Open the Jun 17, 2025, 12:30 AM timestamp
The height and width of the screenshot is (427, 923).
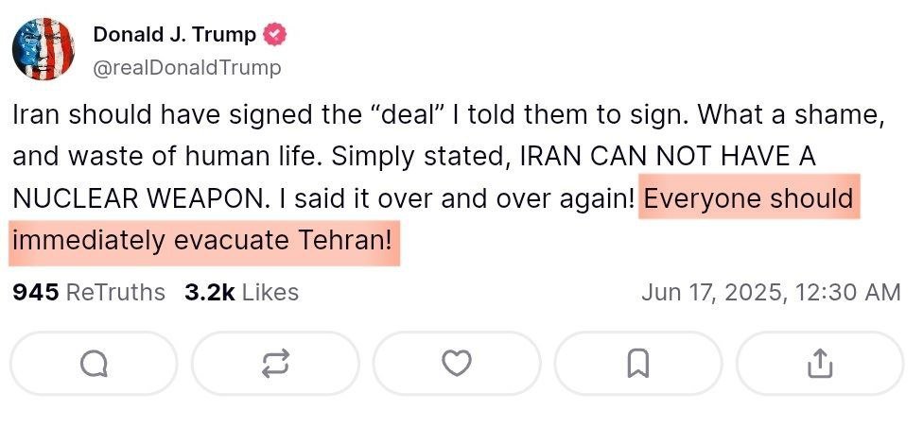771,292
